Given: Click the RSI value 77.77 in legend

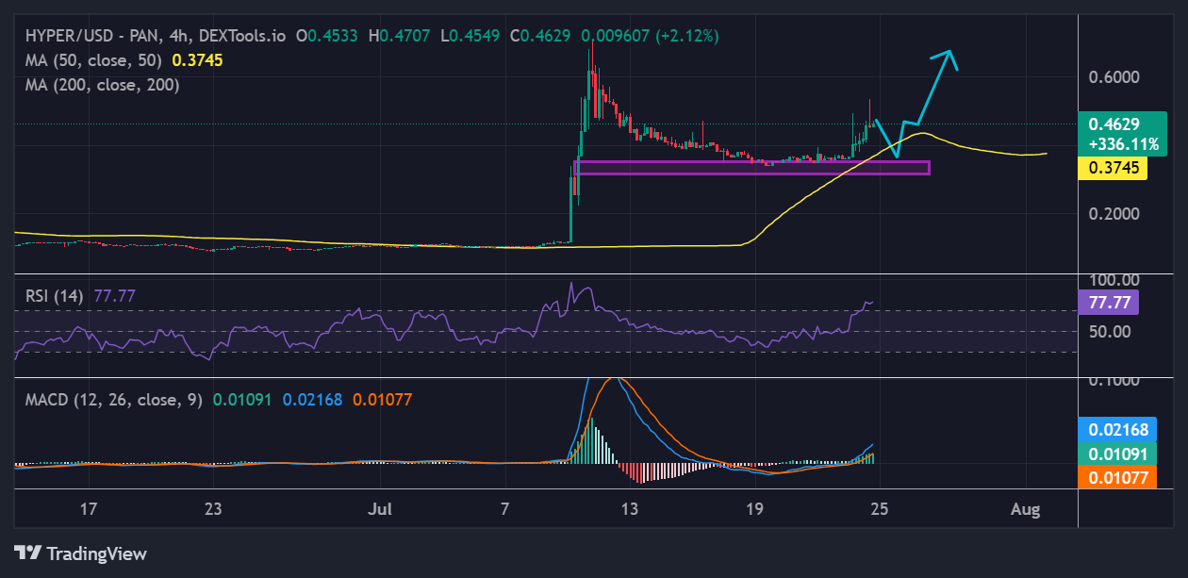Looking at the screenshot, I should 115,296.
